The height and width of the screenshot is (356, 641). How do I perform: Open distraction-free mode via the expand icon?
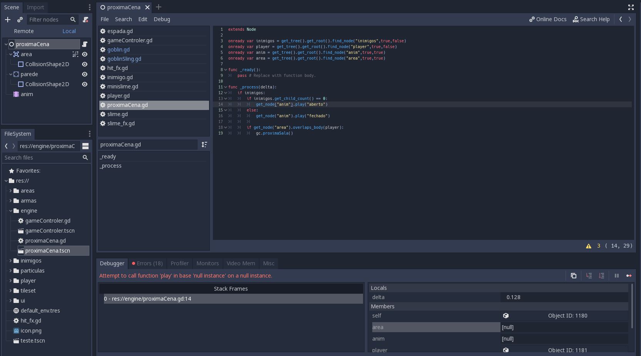point(631,7)
